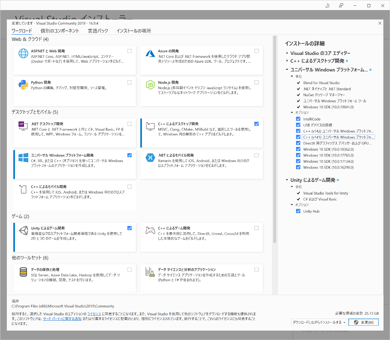Enable C++ によるモバイル開発 workload checkbox
This screenshot has height=340, width=390.
[129, 187]
